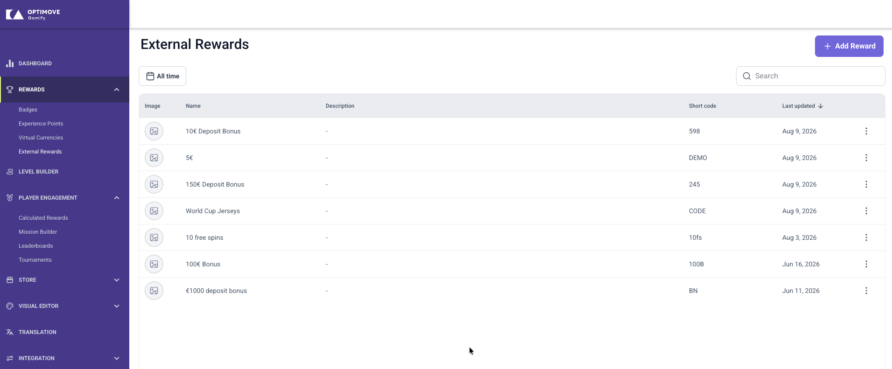Open row menu for 10€ Deposit Bonus

tap(866, 131)
